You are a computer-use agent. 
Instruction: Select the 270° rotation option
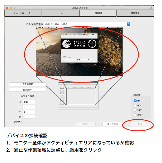click(x=135, y=115)
